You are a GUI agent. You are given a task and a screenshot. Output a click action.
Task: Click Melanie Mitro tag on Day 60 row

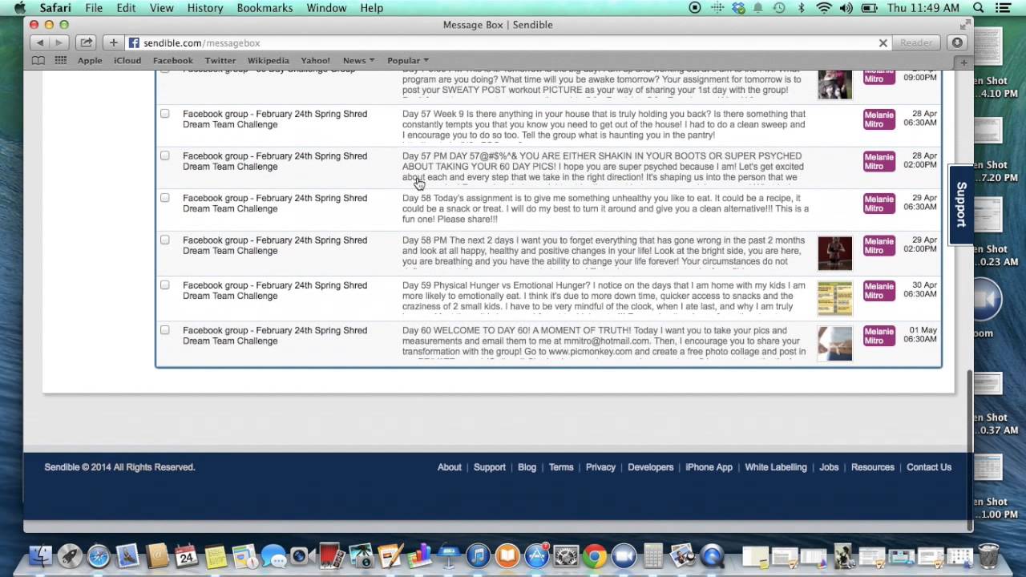coord(879,337)
